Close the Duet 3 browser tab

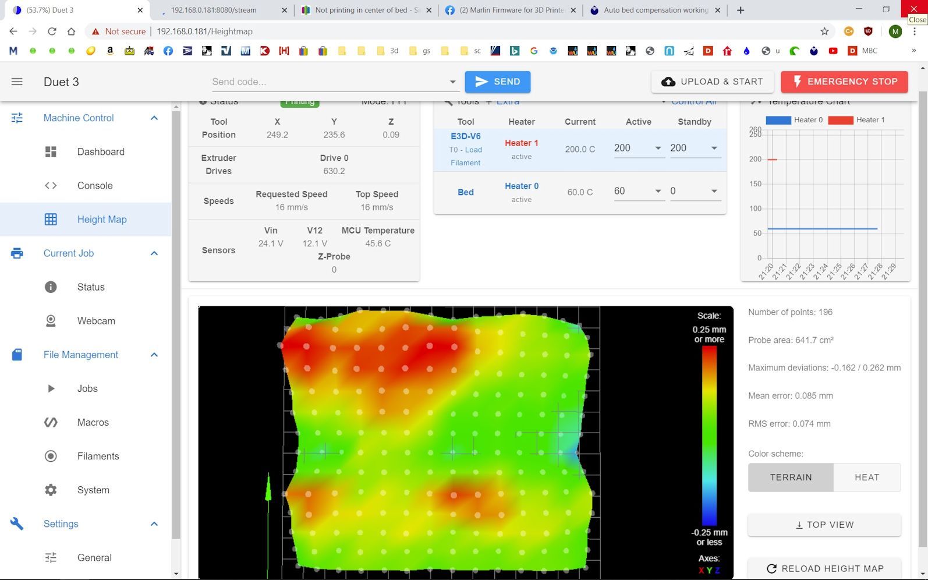(140, 10)
